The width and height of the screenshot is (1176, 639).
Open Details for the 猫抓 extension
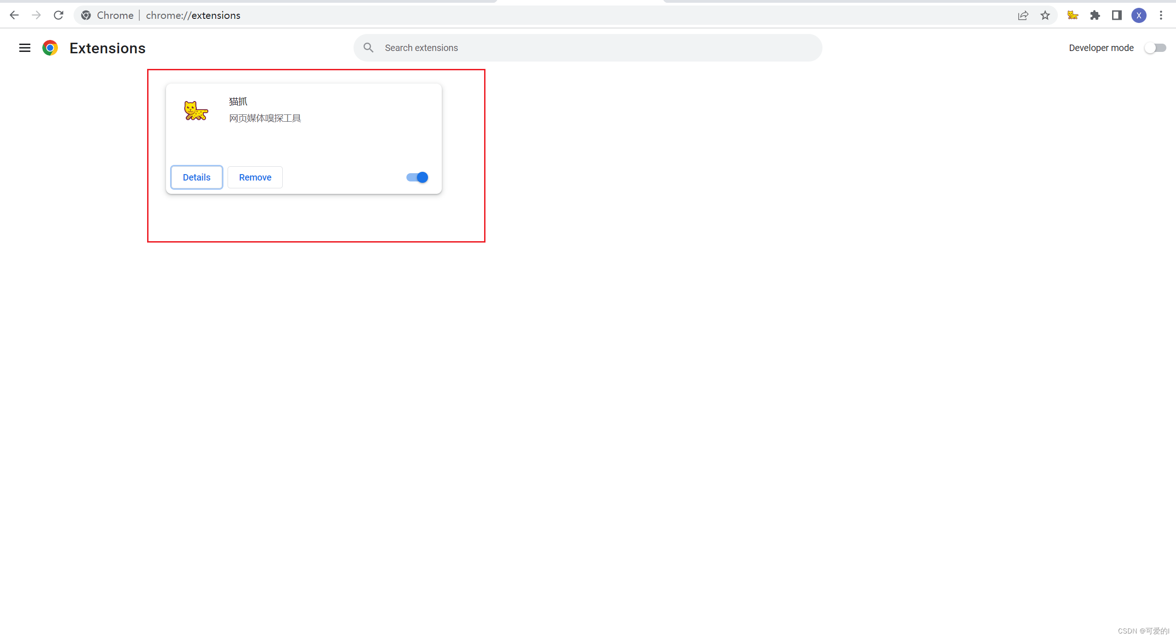pos(197,177)
